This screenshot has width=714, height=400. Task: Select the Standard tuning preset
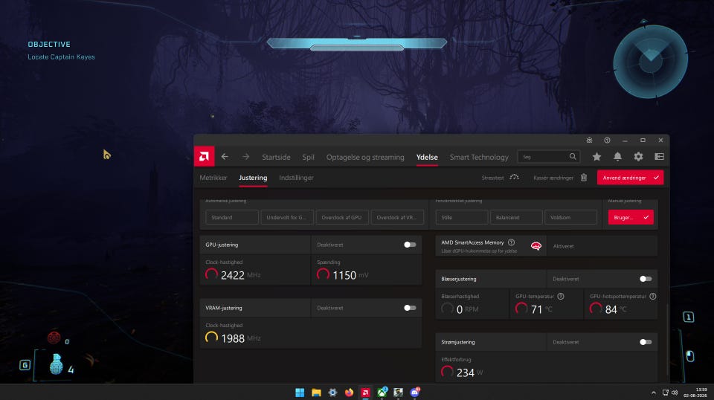pyautogui.click(x=232, y=218)
